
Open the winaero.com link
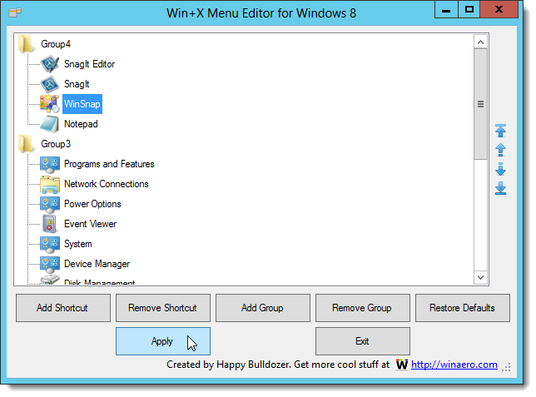click(x=454, y=365)
